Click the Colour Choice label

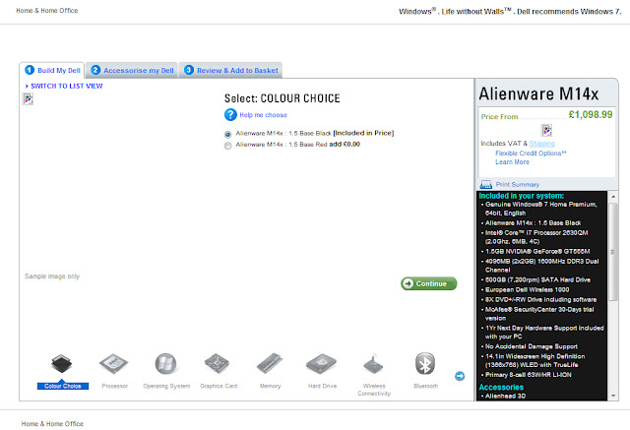click(x=63, y=386)
